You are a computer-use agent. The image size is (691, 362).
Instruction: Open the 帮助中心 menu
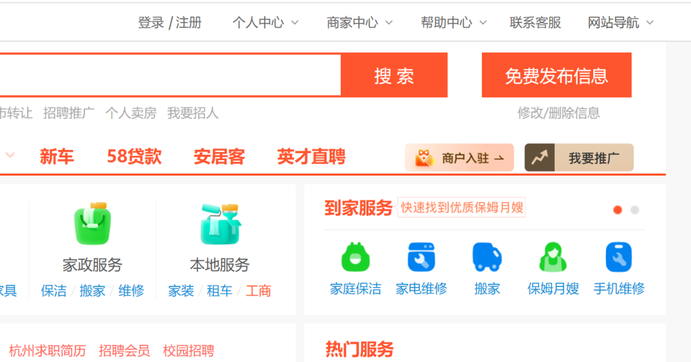click(x=447, y=22)
